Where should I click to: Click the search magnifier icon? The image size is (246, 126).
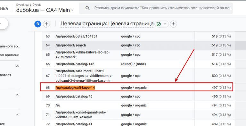click(x=87, y=8)
